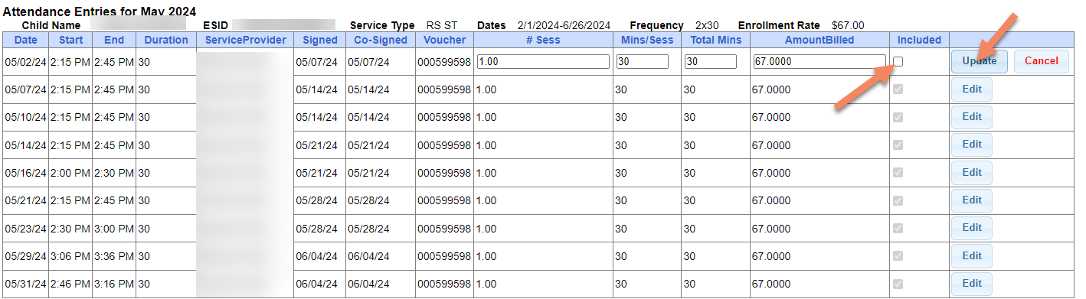
Task: Click the AmountBilled input field showing 67.0000
Action: (819, 61)
